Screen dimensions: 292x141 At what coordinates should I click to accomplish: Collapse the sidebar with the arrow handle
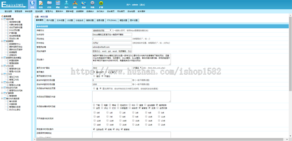32,77
